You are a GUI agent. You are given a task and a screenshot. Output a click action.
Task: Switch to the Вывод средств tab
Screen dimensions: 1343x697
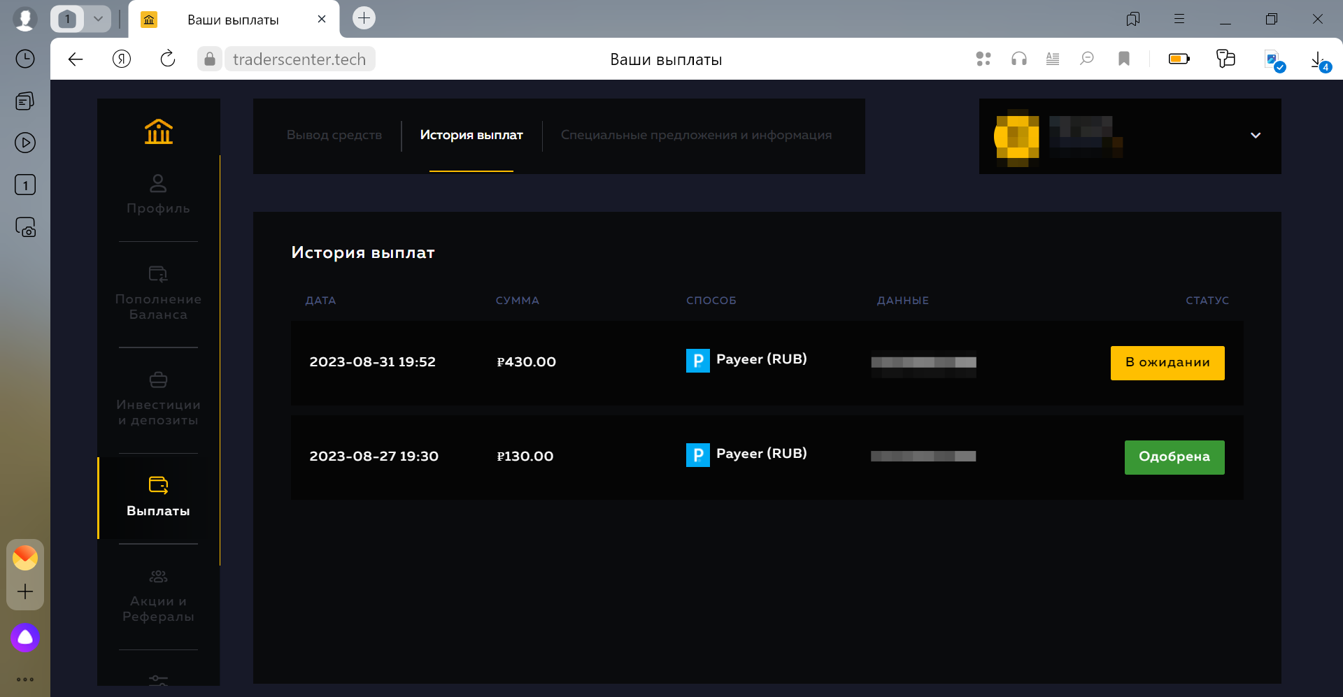pos(334,135)
